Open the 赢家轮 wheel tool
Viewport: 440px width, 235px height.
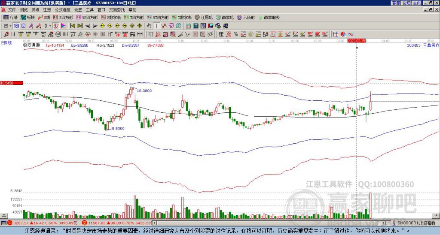tap(225, 17)
